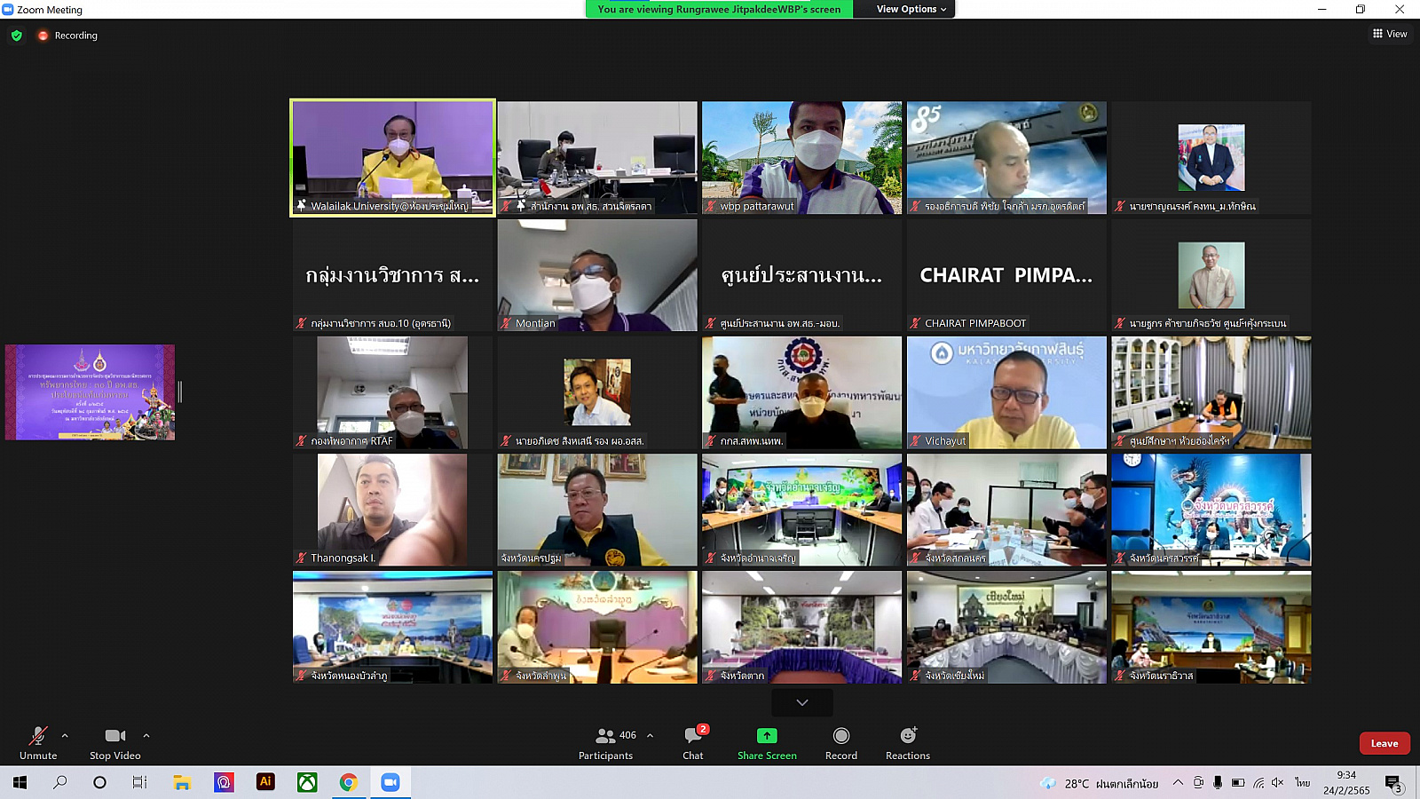
Task: Select the shared screen thumbnail
Action: point(91,392)
